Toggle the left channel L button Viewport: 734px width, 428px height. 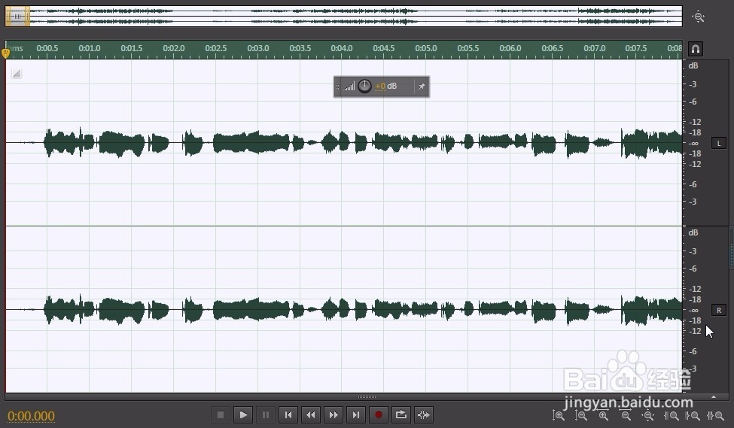pos(719,143)
